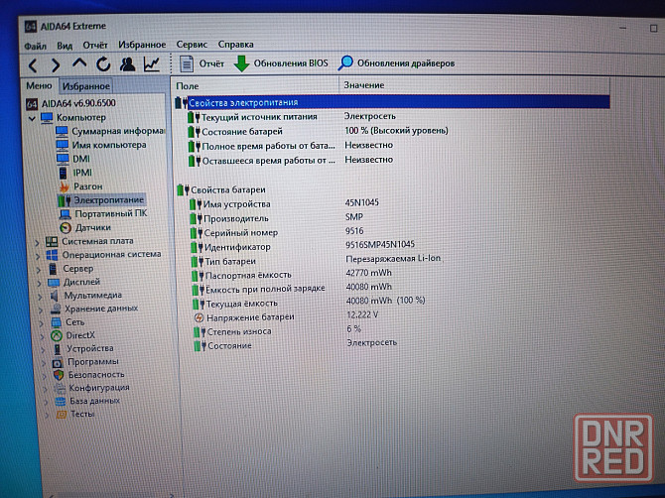665x498 pixels.
Task: Expand the Мультимедиа node
Action: tap(41, 297)
